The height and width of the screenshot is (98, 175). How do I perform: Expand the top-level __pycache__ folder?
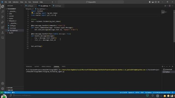(x=13, y=11)
